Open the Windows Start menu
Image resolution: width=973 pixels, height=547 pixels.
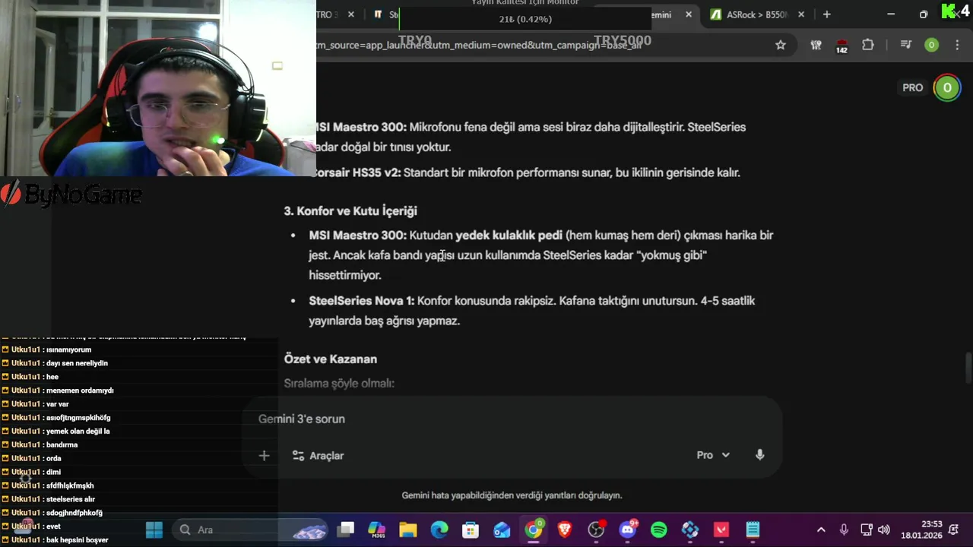(x=154, y=530)
